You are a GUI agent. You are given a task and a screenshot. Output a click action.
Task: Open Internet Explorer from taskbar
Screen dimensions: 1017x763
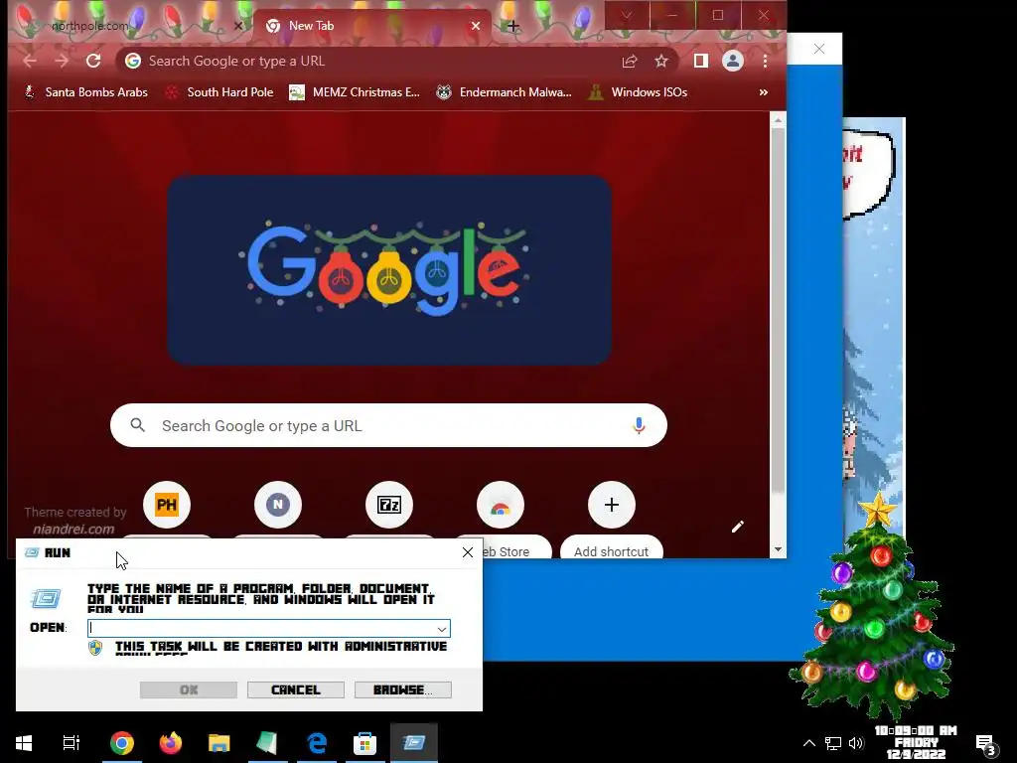click(317, 743)
